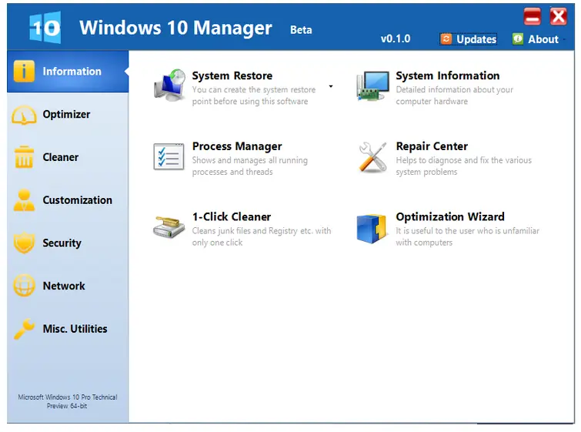
Task: Click the Microsoft Windows 10 Pro Technical Preview text
Action: [x=68, y=402]
